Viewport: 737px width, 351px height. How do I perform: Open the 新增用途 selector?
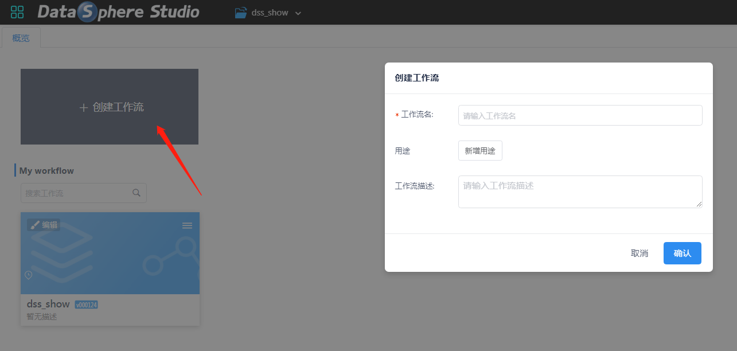pyautogui.click(x=479, y=150)
